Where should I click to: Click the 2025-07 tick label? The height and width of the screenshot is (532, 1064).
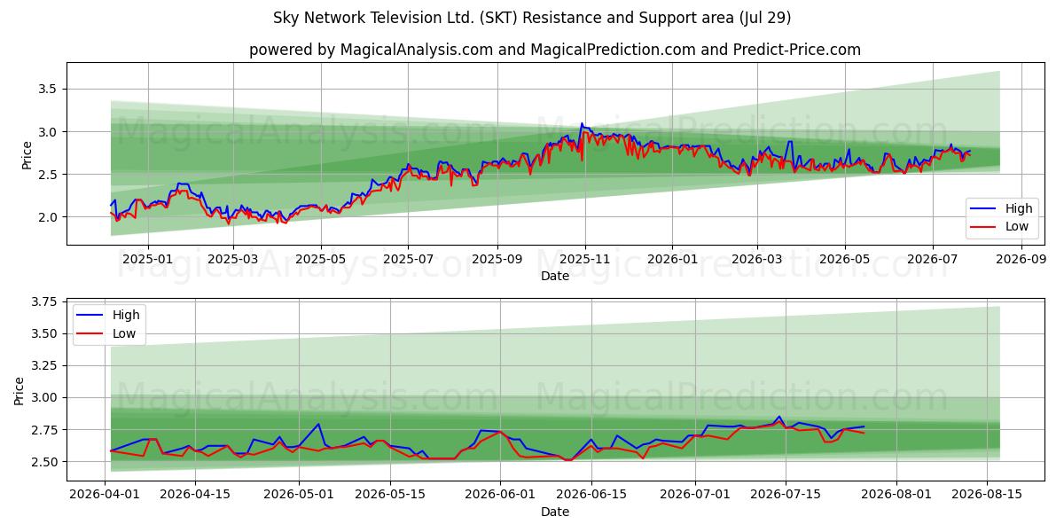click(x=408, y=258)
